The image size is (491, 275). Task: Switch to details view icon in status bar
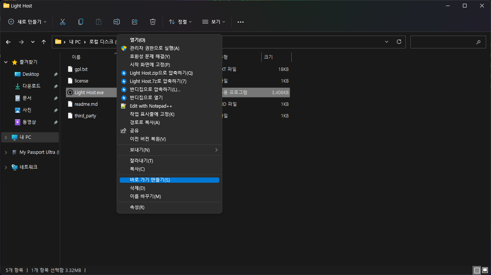tap(477, 270)
